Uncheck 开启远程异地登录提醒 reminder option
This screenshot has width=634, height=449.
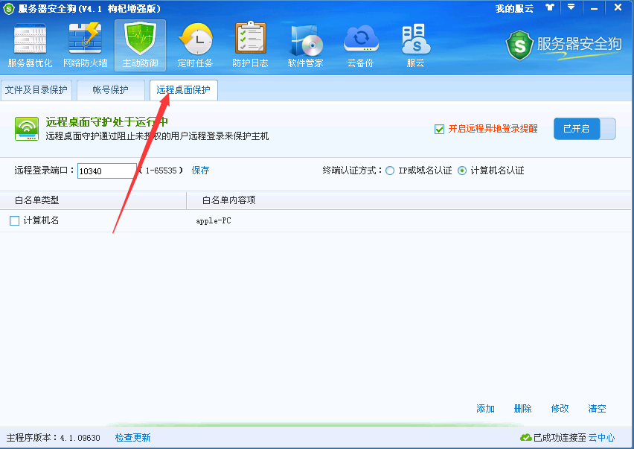pos(441,127)
